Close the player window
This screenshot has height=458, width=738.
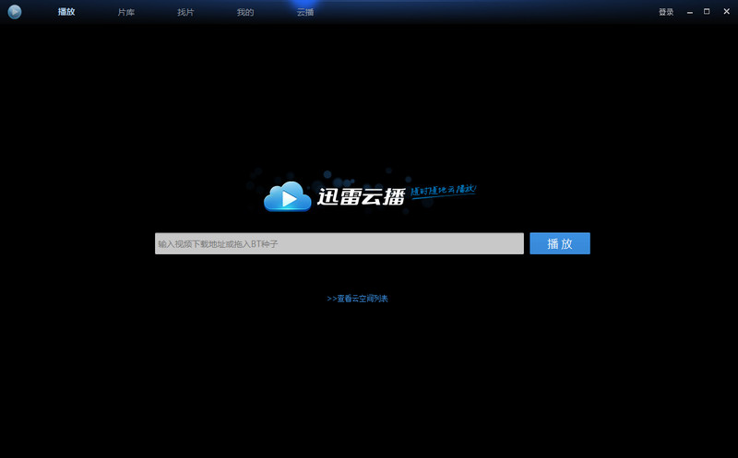tap(726, 11)
